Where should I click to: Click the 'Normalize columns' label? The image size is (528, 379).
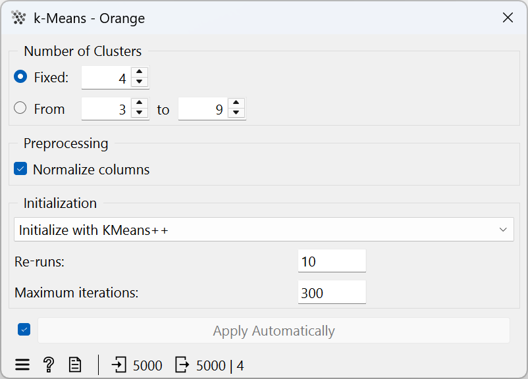tap(92, 169)
